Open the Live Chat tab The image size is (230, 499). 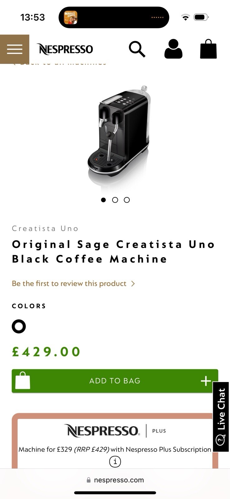pos(221,416)
